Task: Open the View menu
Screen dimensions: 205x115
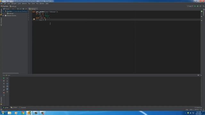Action: [x=9, y=4]
